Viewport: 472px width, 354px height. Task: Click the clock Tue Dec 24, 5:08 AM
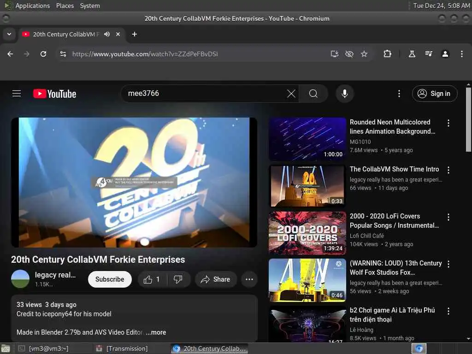441,6
